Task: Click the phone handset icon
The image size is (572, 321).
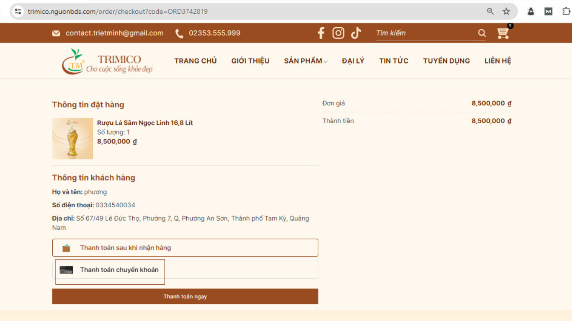Action: [179, 33]
